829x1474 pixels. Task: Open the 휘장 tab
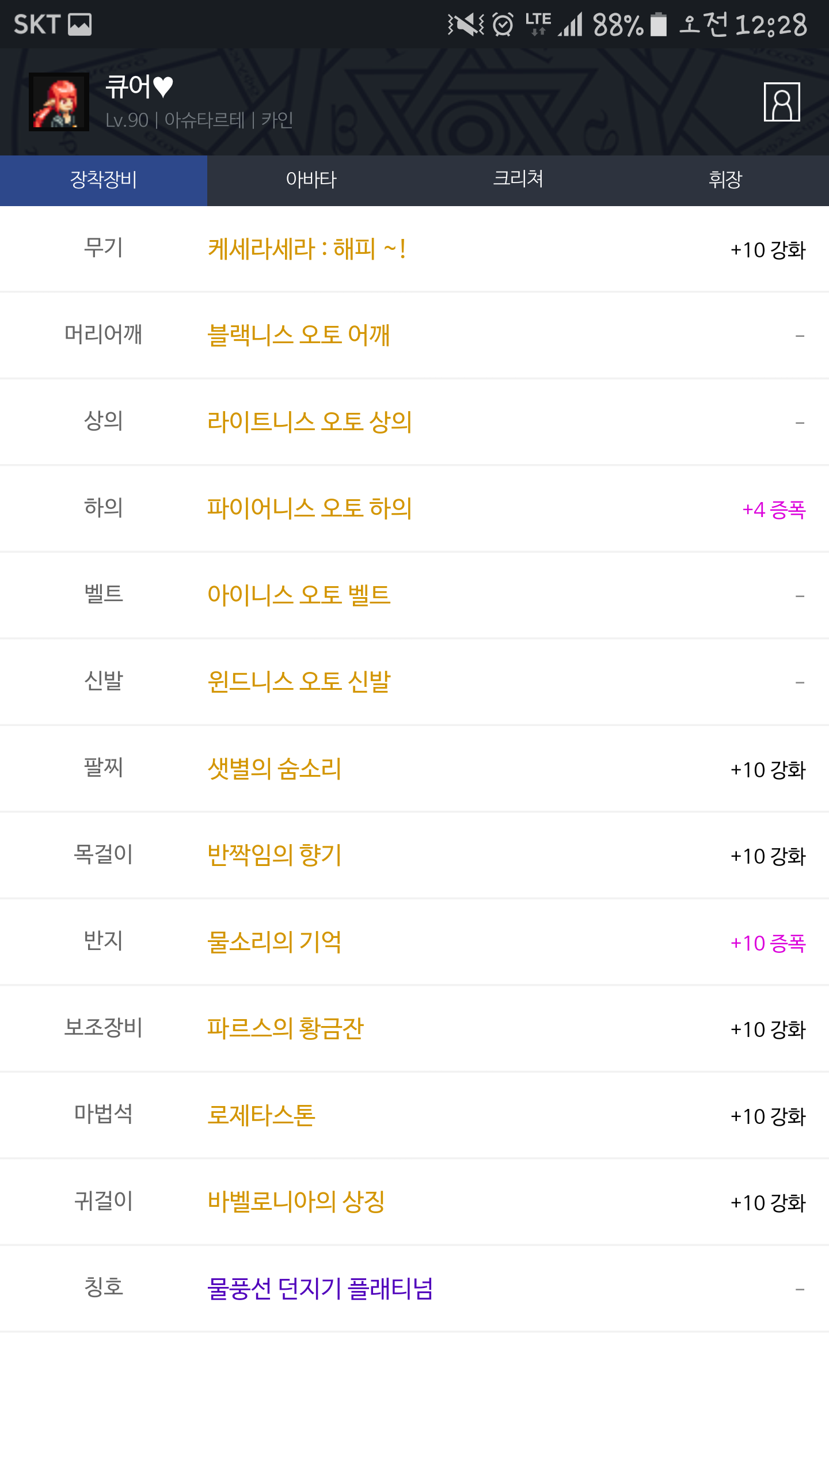point(725,180)
